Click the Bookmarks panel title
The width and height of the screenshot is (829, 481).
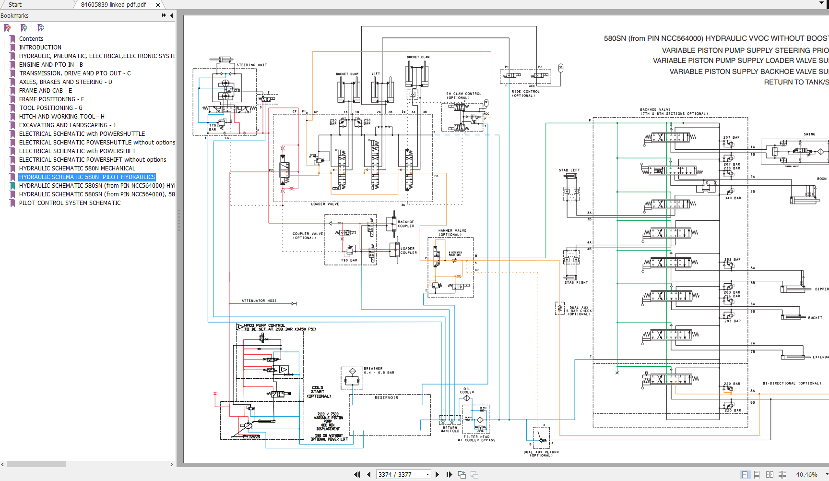pyautogui.click(x=14, y=16)
